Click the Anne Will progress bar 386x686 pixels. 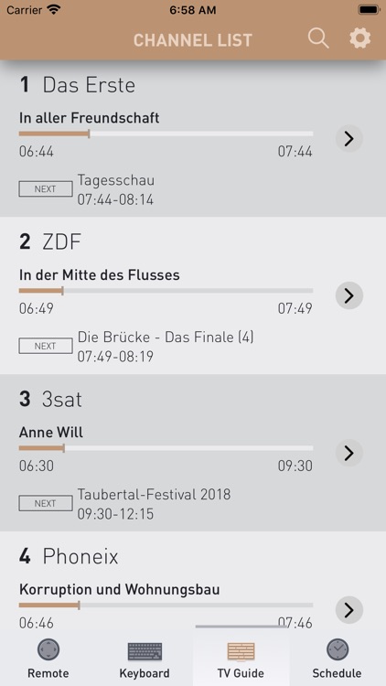pyautogui.click(x=166, y=448)
